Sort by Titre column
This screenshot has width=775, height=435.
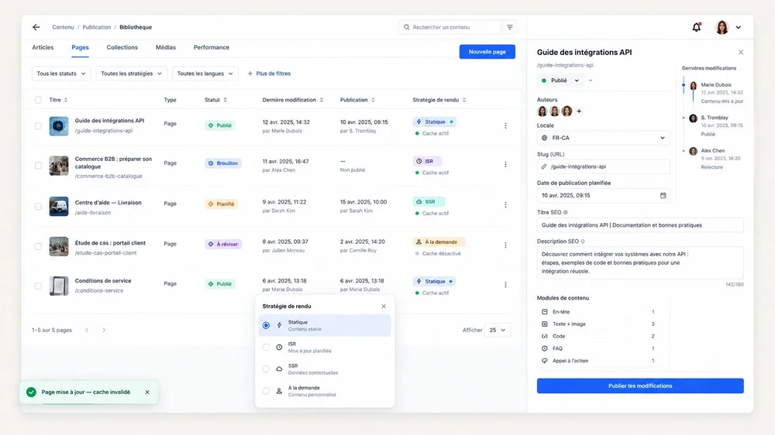pyautogui.click(x=66, y=100)
